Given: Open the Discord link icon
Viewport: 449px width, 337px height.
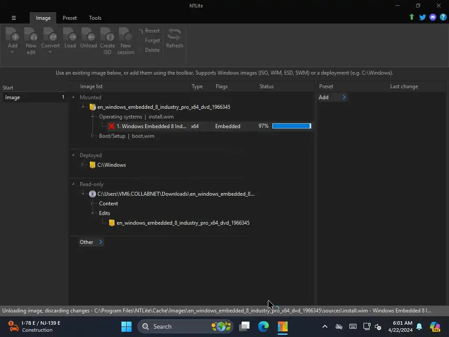Looking at the screenshot, I should coord(433,17).
